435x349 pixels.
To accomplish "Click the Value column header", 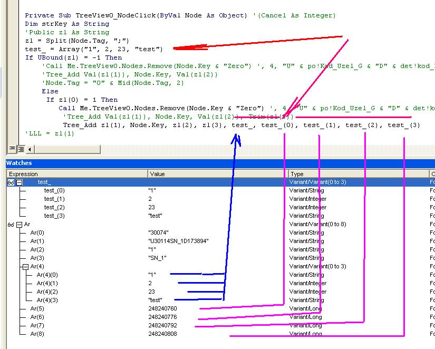I will pos(218,174).
